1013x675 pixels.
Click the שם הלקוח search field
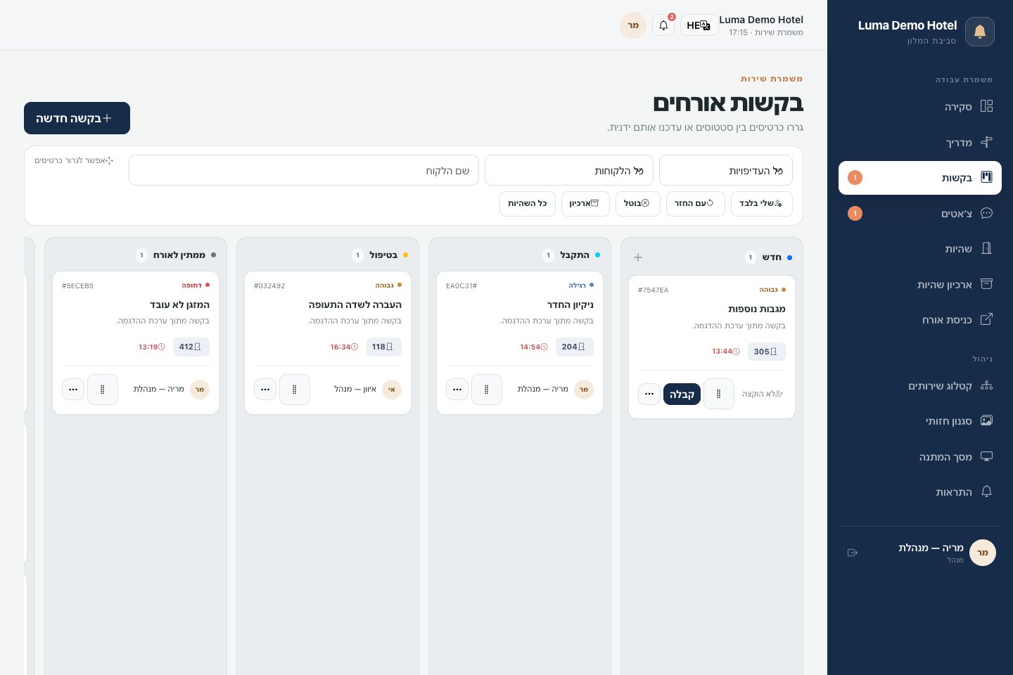[x=304, y=171]
